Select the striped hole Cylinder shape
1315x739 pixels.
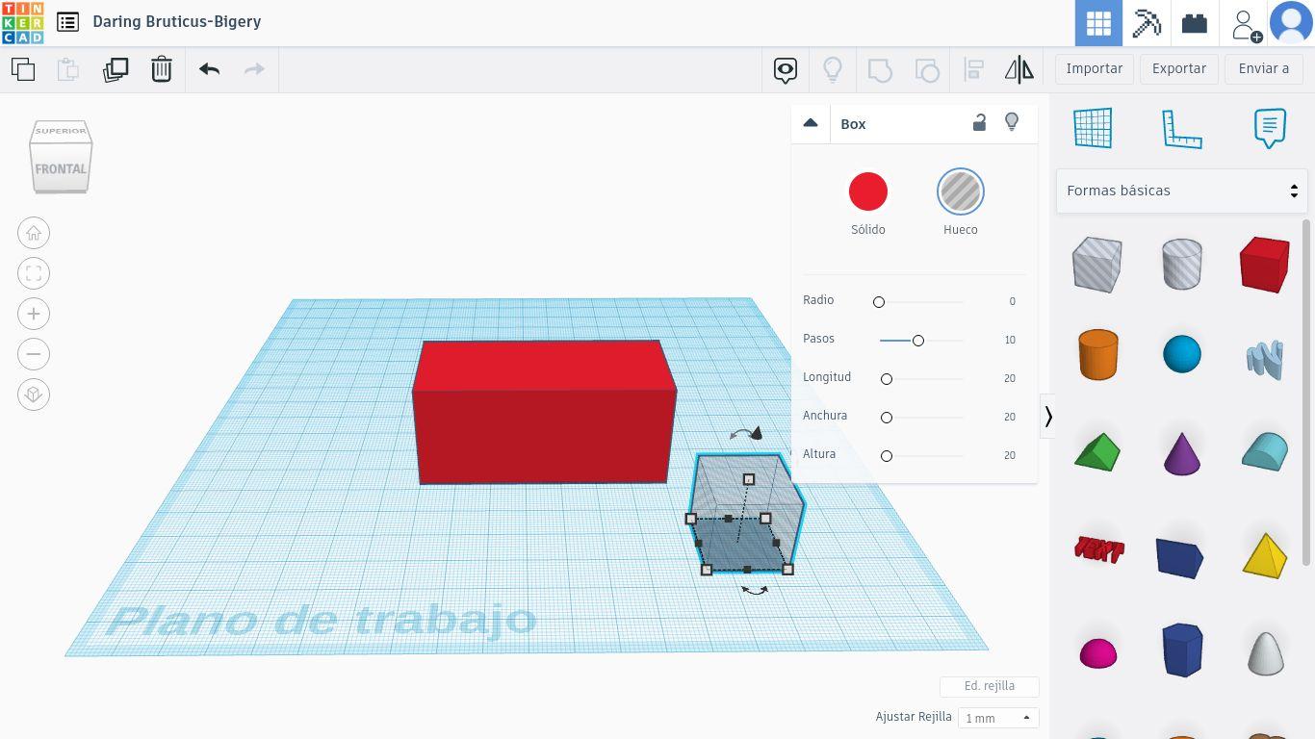pyautogui.click(x=1182, y=264)
